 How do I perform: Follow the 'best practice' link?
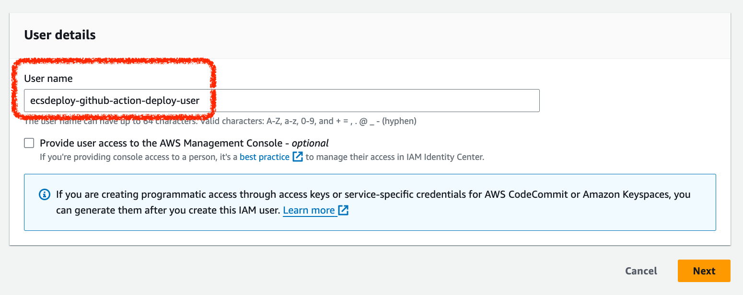(x=265, y=157)
